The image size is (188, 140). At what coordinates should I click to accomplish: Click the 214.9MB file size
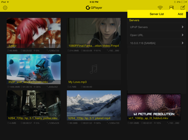tap(74, 51)
